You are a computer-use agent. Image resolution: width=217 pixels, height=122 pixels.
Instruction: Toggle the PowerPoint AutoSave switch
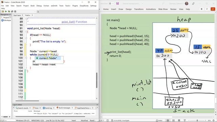click(x=112, y=3)
